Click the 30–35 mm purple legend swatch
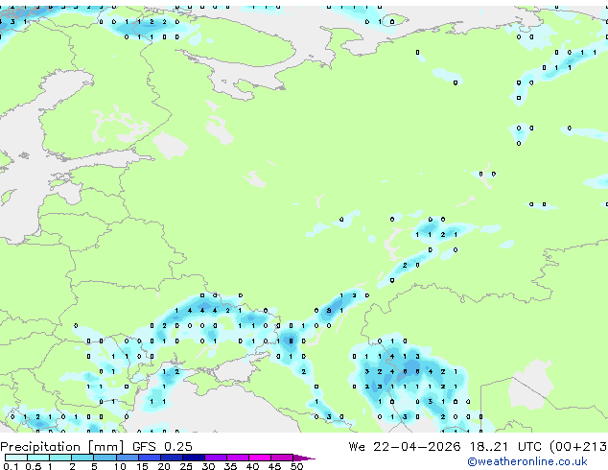The height and width of the screenshot is (470, 608). 216,458
